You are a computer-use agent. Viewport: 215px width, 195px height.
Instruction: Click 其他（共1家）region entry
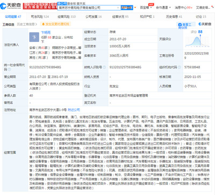(x=39, y=58)
